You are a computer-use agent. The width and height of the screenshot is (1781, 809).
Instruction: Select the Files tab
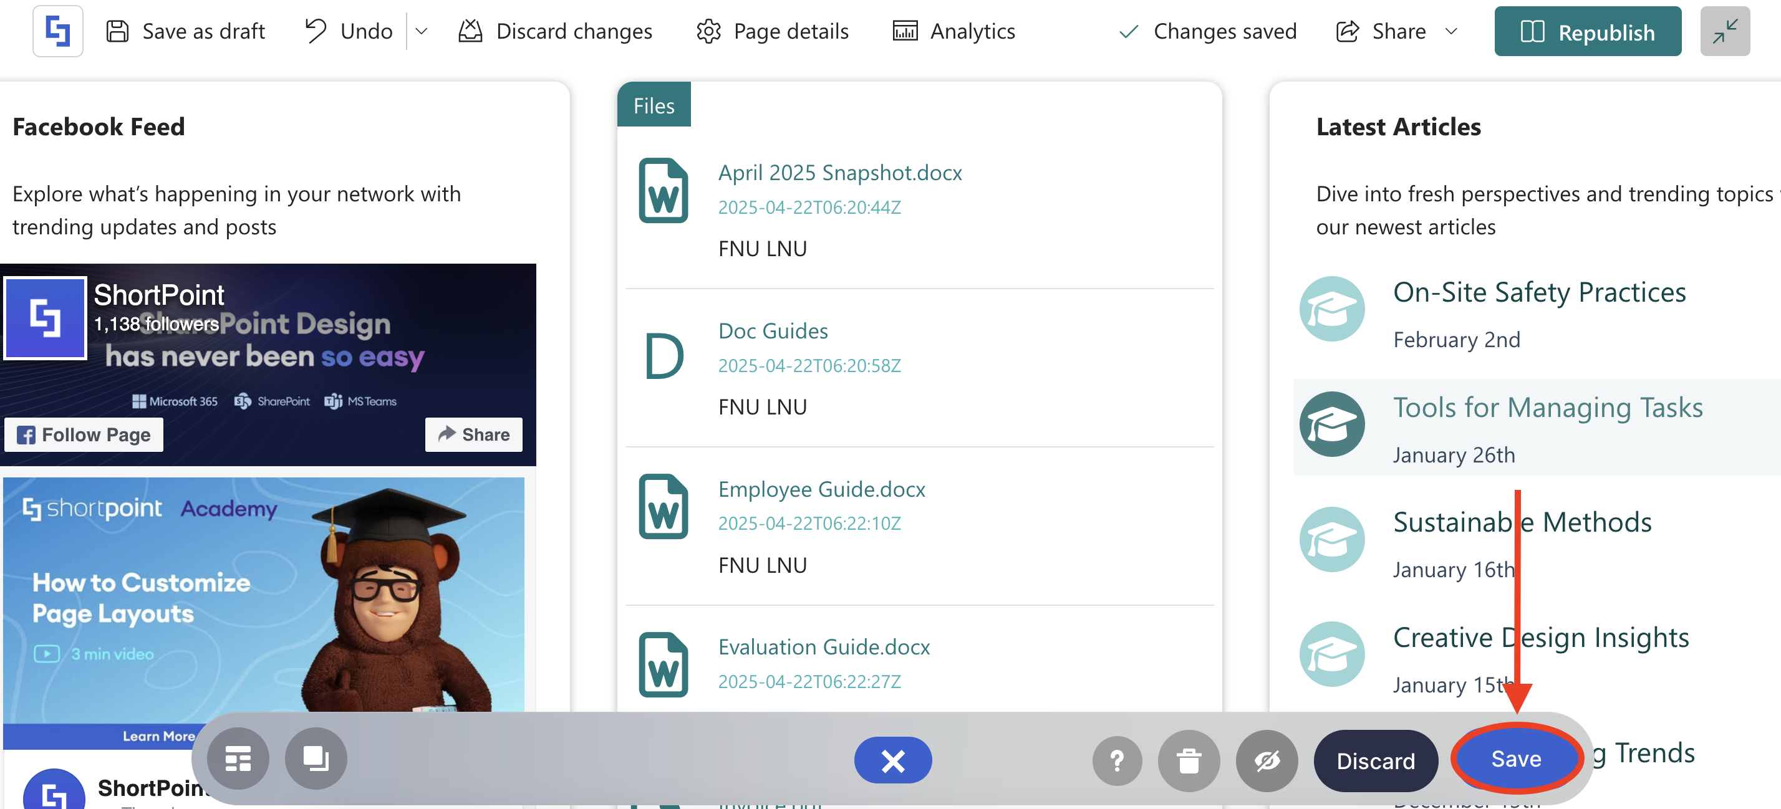coord(654,106)
